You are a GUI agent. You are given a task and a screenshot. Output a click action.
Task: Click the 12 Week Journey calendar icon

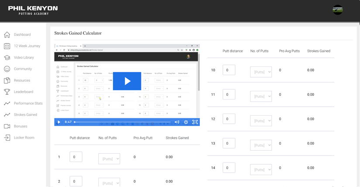coord(7,46)
